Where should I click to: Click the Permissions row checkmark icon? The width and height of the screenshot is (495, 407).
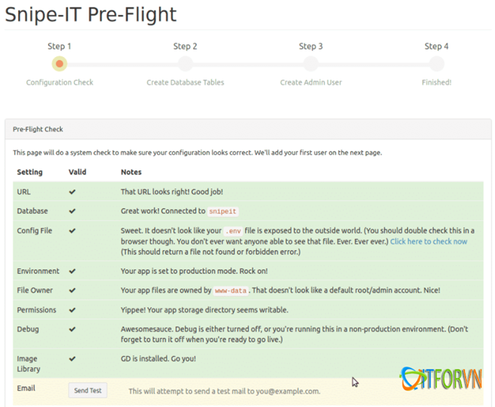[72, 309]
